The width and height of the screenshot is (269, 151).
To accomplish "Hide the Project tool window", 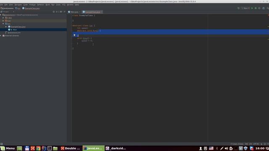I will pos(65,12).
